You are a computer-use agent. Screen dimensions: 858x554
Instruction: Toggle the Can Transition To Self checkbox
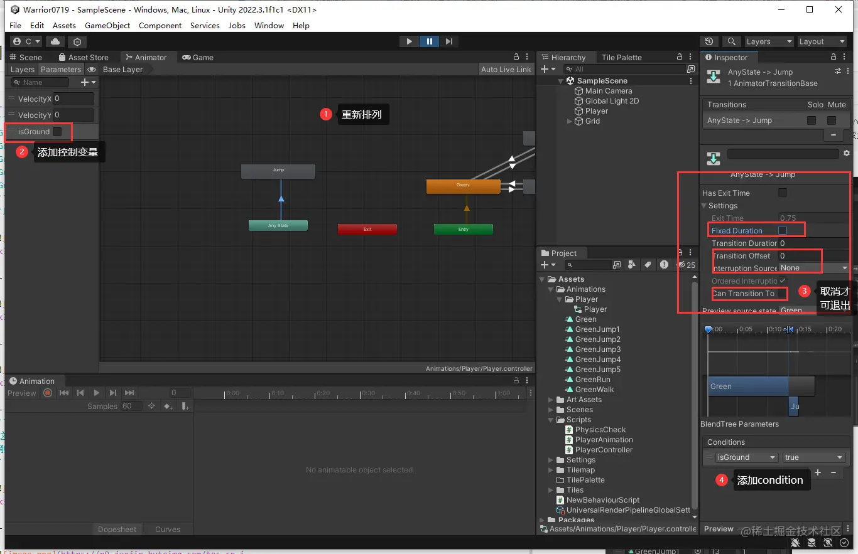click(x=782, y=293)
